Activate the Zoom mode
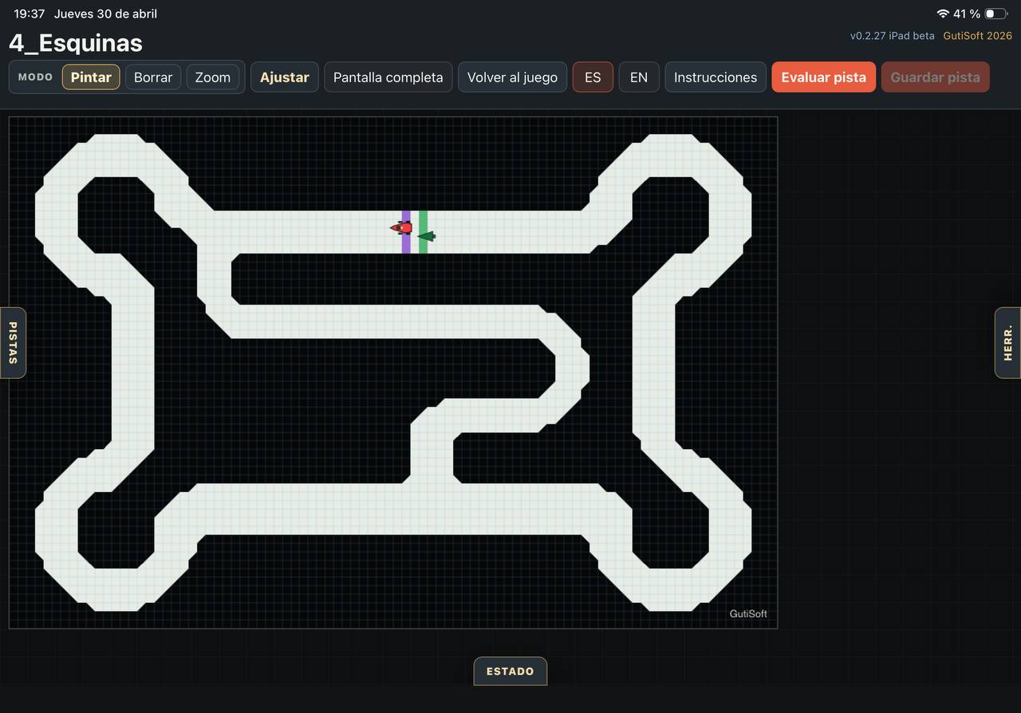This screenshot has width=1021, height=713. (213, 77)
